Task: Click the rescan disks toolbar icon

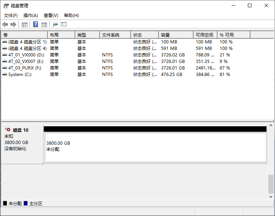Action: (x=55, y=24)
